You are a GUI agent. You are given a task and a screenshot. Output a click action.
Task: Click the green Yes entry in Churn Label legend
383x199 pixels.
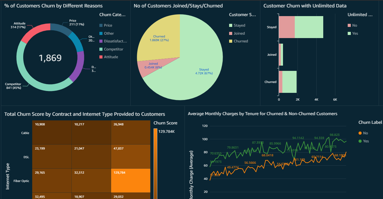[364, 141]
